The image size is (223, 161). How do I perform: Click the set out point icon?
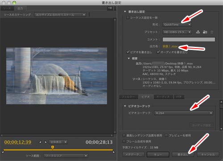point(46,142)
